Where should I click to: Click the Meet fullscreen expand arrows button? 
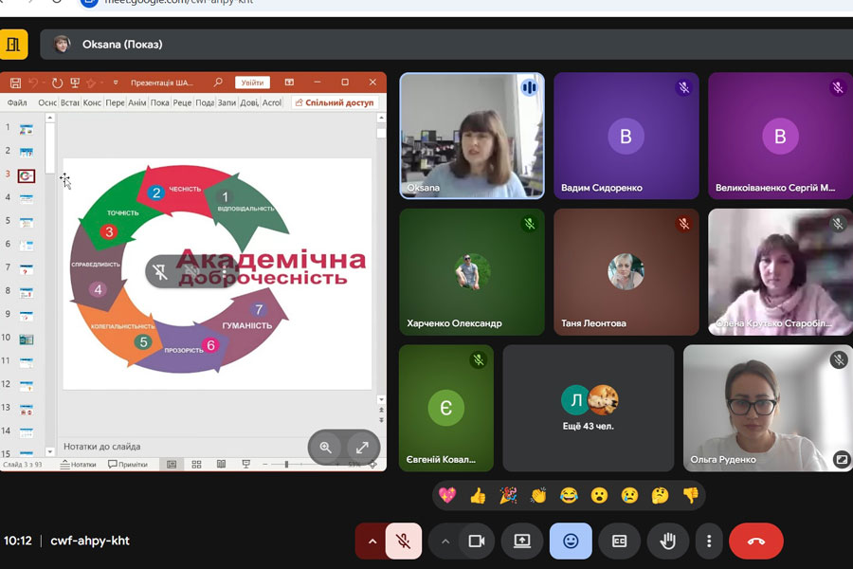tap(362, 448)
